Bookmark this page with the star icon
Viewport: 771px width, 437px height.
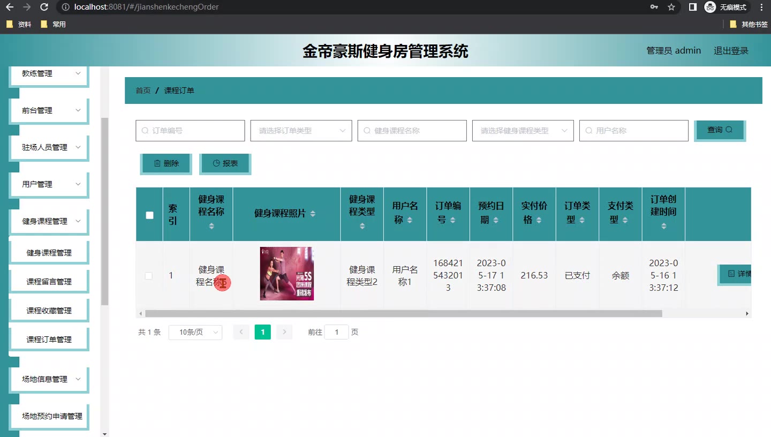point(671,7)
